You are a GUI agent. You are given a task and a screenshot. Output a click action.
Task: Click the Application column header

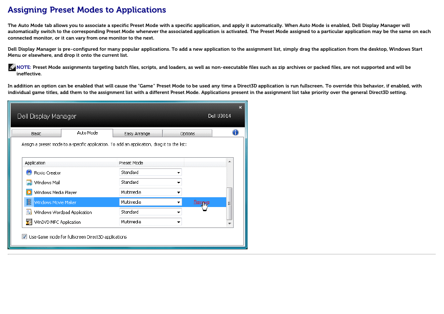pyautogui.click(x=70, y=163)
